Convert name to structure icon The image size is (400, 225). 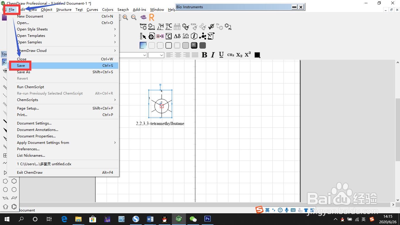click(143, 27)
